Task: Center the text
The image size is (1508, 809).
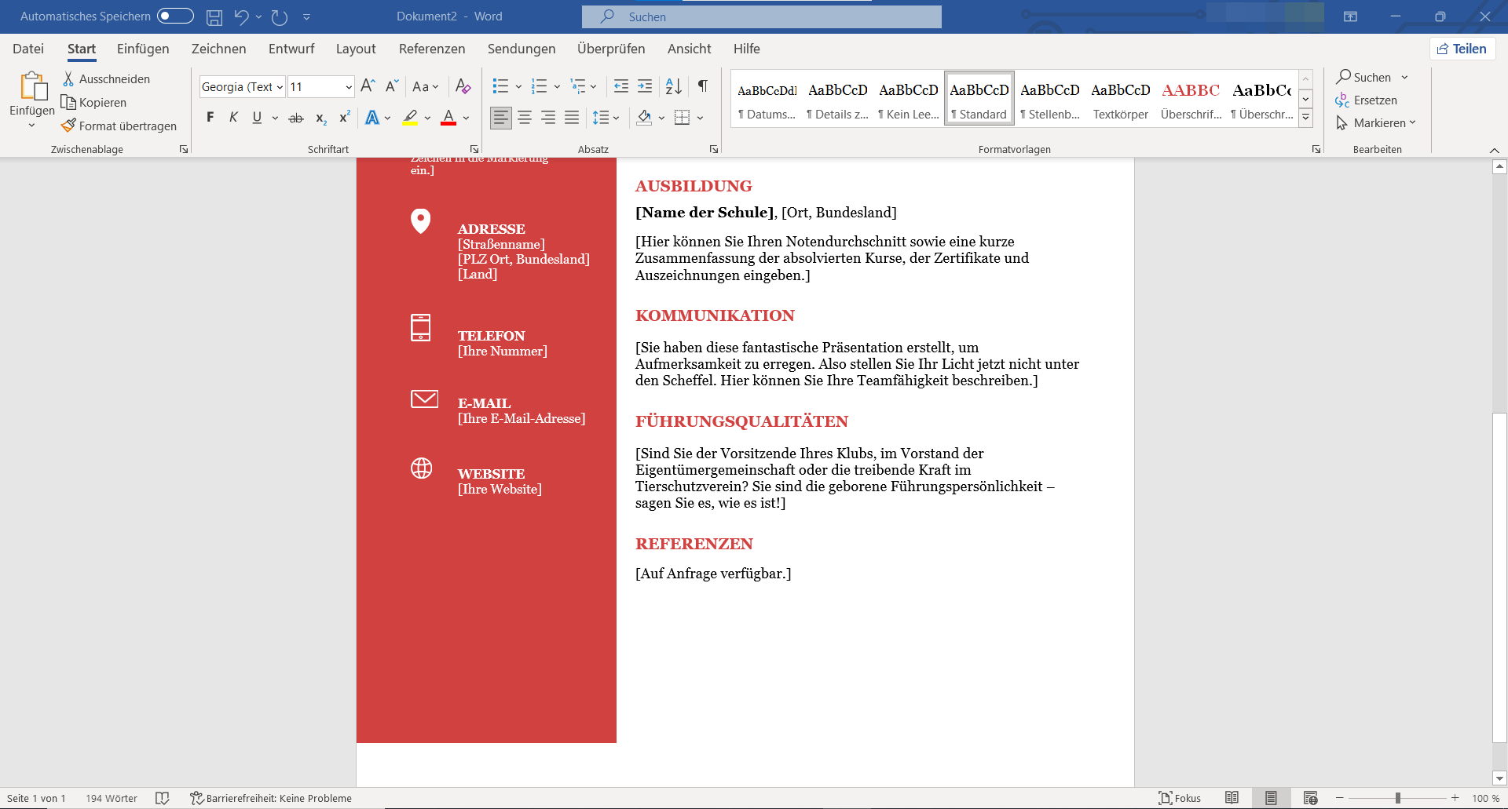Action: (x=525, y=118)
